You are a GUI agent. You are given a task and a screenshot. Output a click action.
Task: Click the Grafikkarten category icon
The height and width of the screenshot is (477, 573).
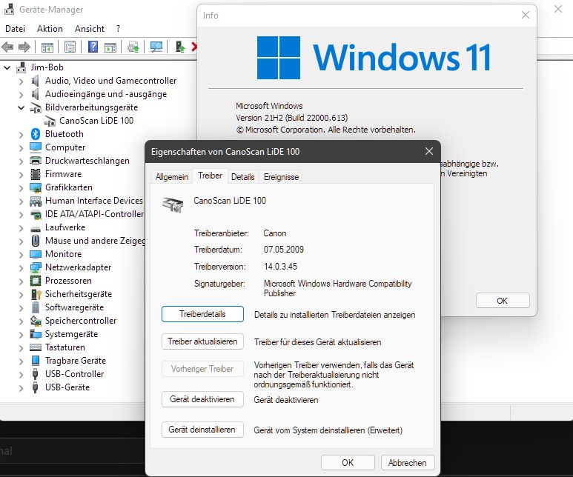point(36,187)
